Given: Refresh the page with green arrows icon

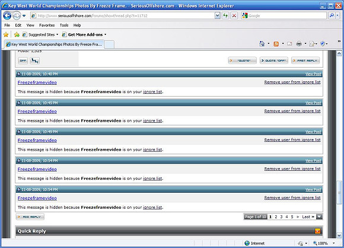Looking at the screenshot, I should [225, 16].
